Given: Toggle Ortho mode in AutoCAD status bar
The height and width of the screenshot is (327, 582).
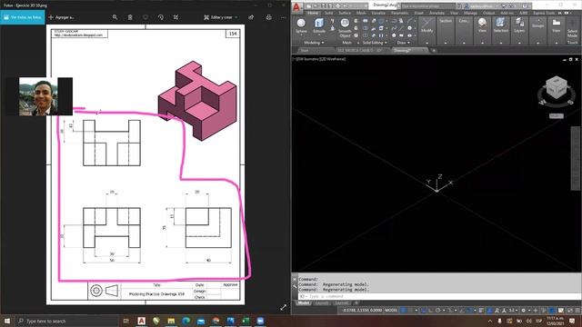Looking at the screenshot, I should coord(430,311).
